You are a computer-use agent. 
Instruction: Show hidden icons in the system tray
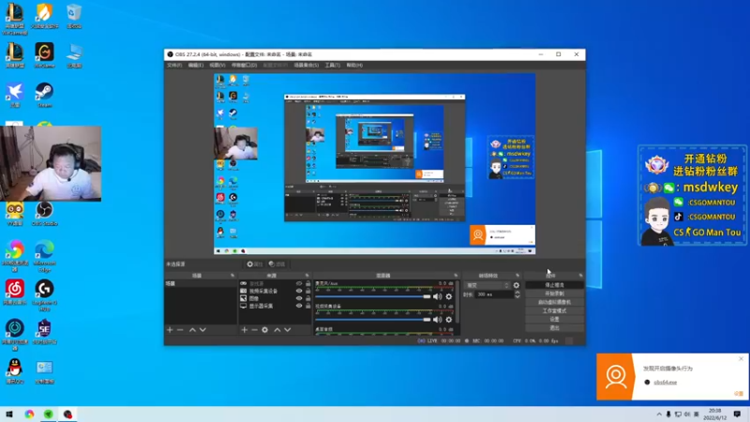(659, 414)
